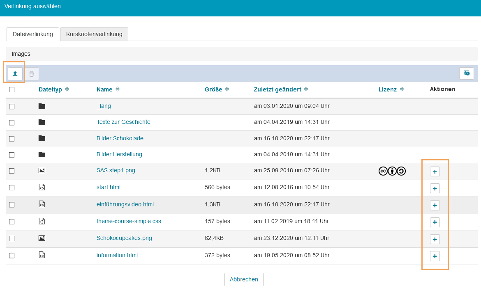This screenshot has height=290, width=481.
Task: Add information.html using plus icon
Action: 435,256
